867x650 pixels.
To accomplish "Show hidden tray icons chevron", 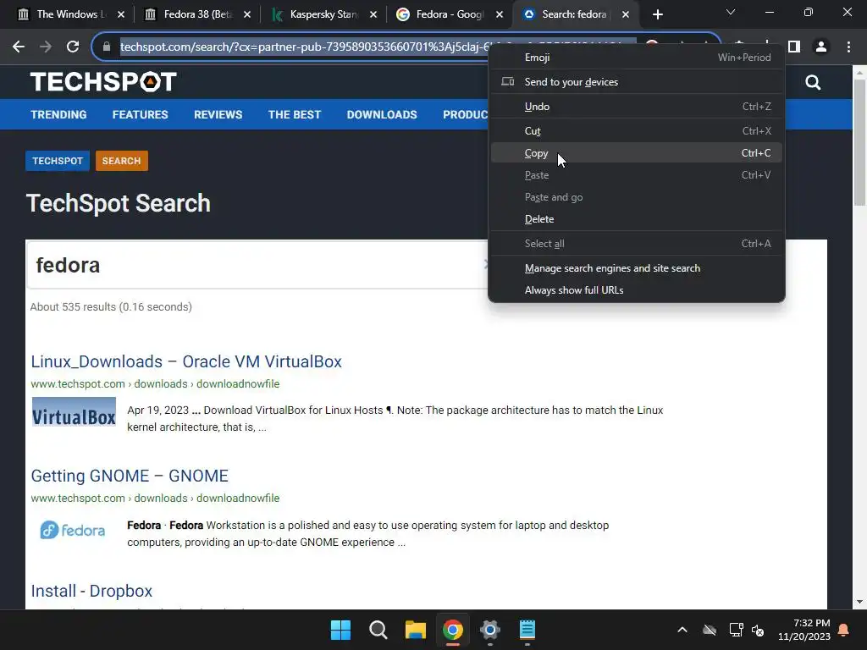I will [x=682, y=630].
